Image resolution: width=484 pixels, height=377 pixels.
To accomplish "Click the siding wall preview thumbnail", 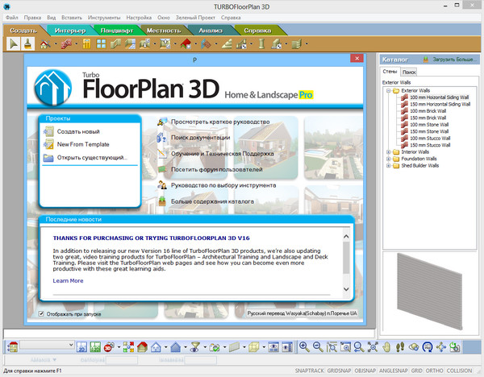I will [x=430, y=292].
